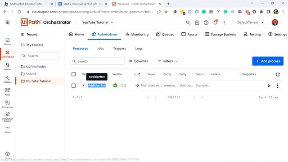Reload the browser page

tap(19, 12)
